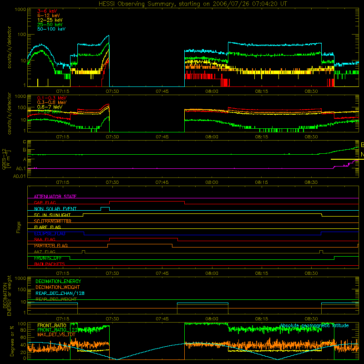Screen dimensions: 364x364
Task: Pick the PARTICLE_FLAG label
Action: pyautogui.click(x=51, y=246)
